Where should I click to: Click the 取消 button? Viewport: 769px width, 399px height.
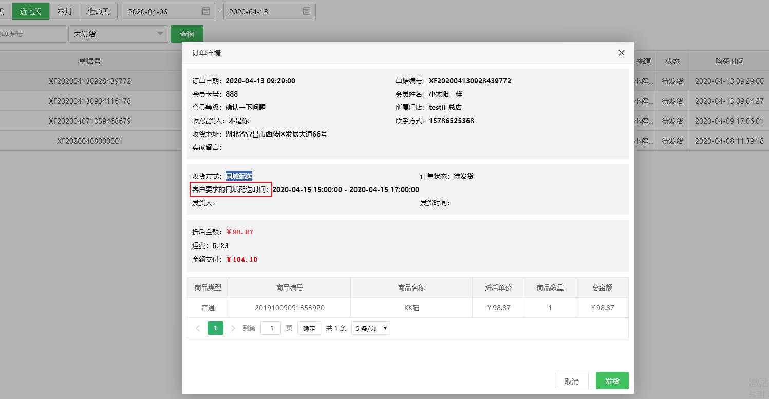[x=571, y=381]
